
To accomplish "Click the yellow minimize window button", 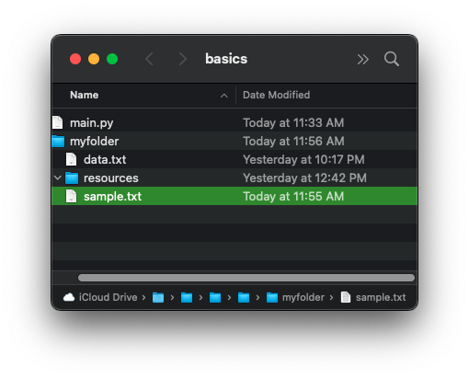I will click(94, 59).
